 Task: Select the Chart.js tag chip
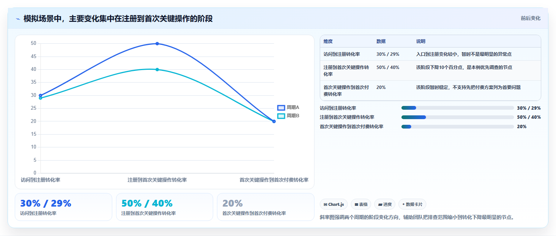[334, 204]
